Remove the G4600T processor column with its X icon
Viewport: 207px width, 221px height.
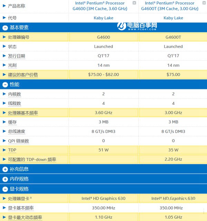(204, 3)
